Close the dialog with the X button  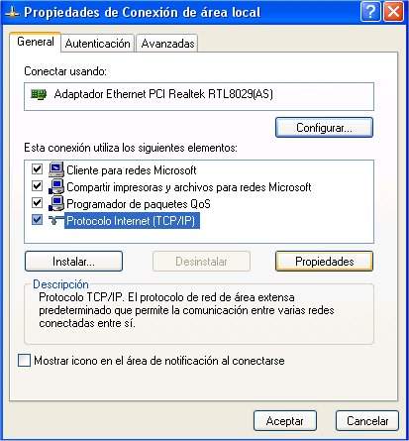coord(393,12)
